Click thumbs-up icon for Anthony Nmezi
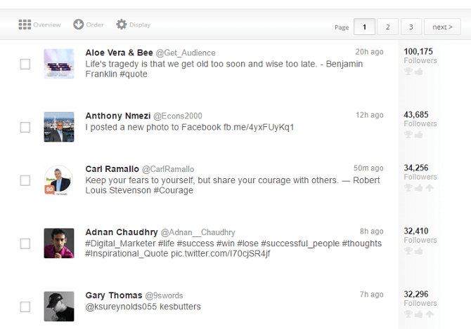The height and width of the screenshot is (329, 471). click(x=418, y=135)
